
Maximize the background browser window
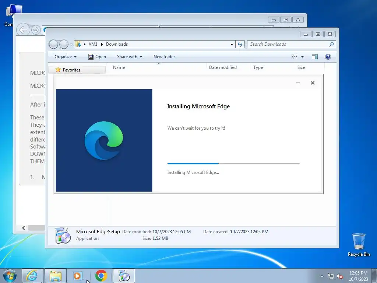point(286,20)
